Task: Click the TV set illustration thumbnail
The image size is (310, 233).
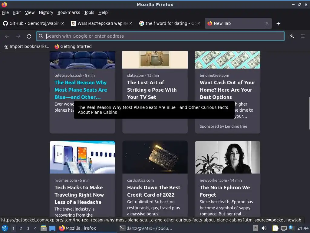Action: pos(155,60)
